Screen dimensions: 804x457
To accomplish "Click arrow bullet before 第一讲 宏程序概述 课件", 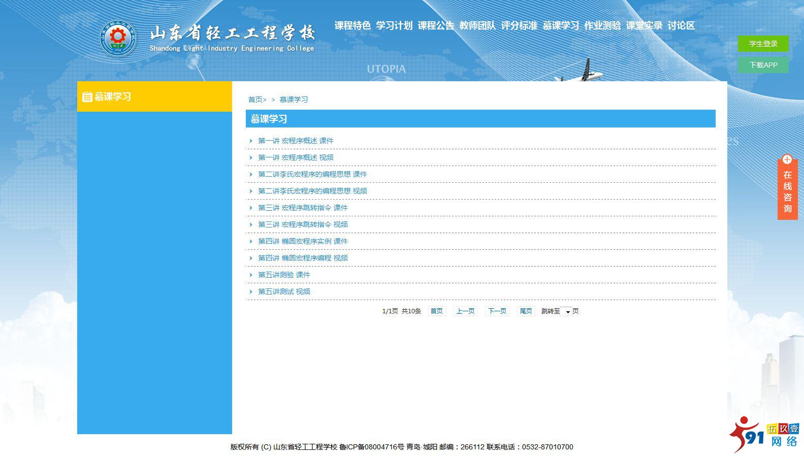I will 251,141.
